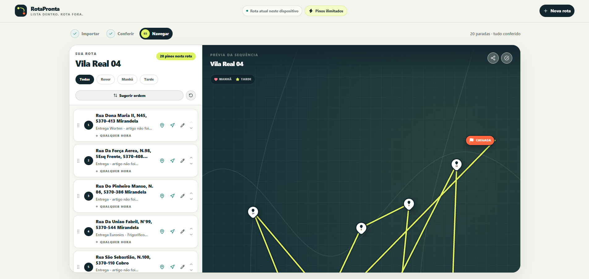Move Rua Dona Maria II stop down
The width and height of the screenshot is (589, 279).
click(191, 128)
